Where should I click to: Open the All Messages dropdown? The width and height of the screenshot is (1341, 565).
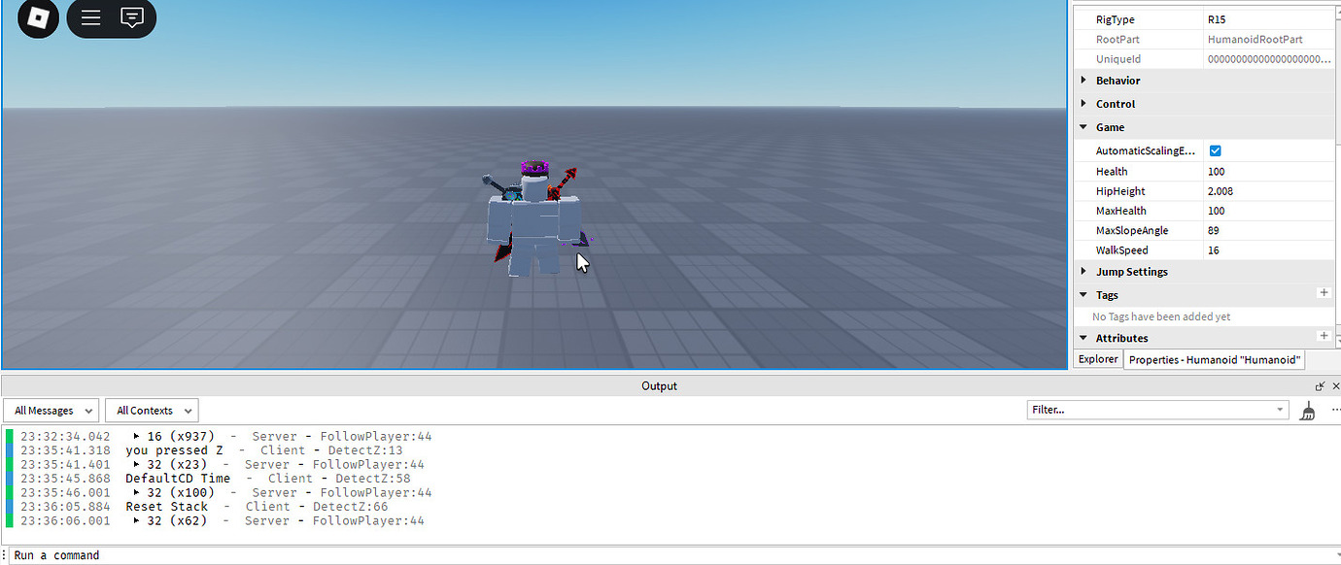(51, 410)
